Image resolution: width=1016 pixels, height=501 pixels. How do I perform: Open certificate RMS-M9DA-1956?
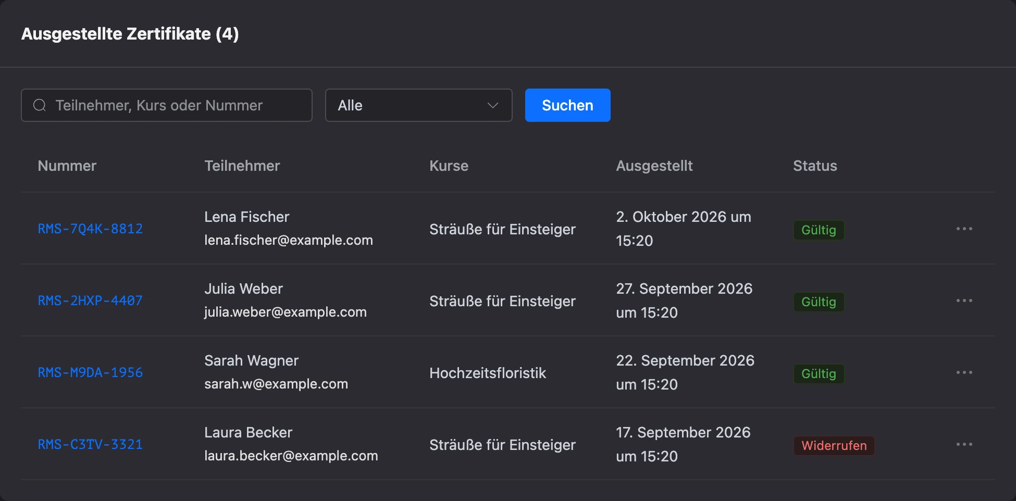[x=90, y=372]
